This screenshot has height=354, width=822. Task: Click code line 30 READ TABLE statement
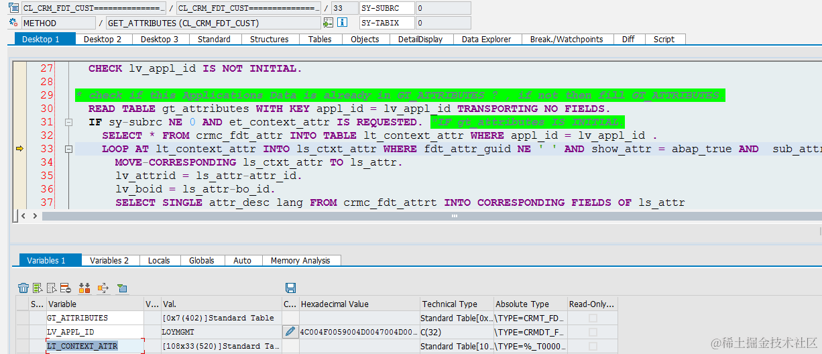pyautogui.click(x=349, y=109)
